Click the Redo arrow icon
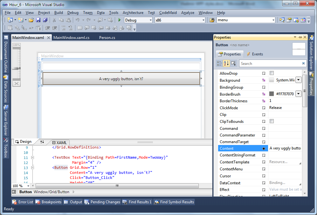 [x=88, y=20]
